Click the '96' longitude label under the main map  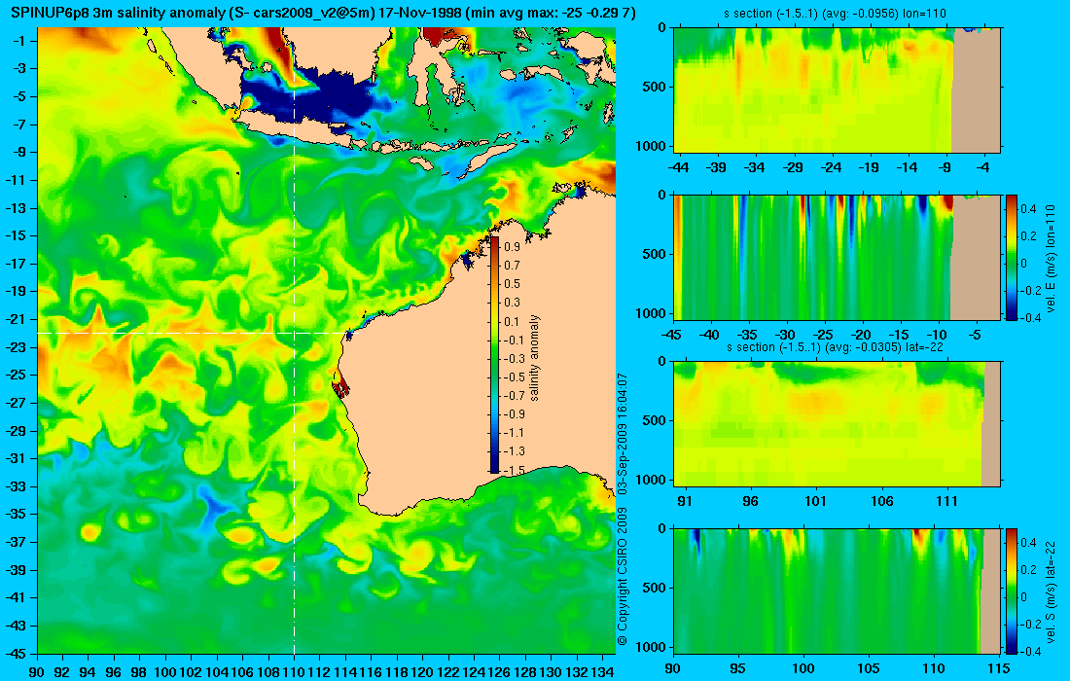click(114, 672)
